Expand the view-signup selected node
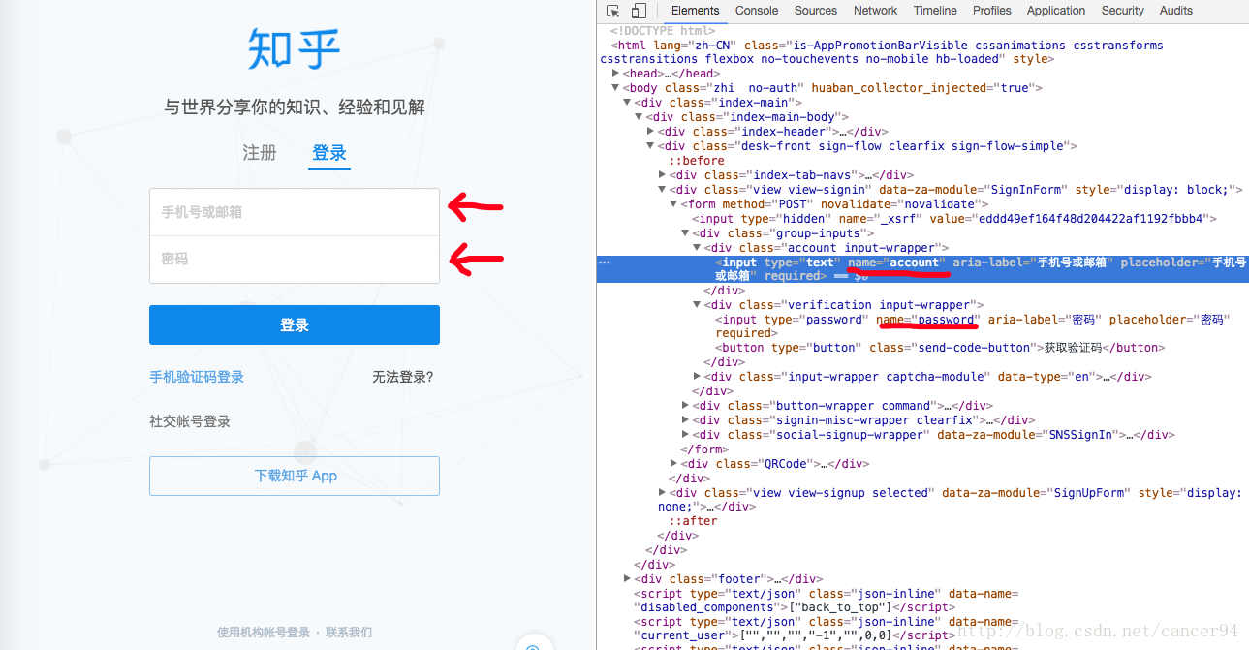The height and width of the screenshot is (650, 1249). click(662, 493)
